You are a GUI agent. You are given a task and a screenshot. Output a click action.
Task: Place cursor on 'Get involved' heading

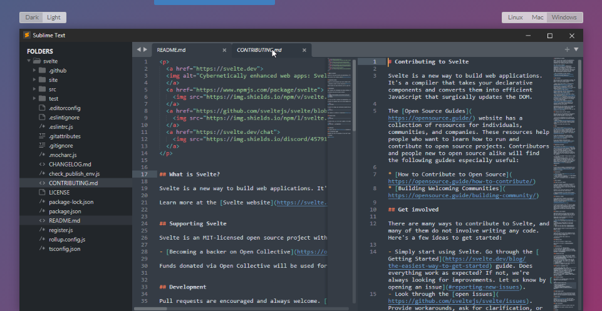(418, 210)
